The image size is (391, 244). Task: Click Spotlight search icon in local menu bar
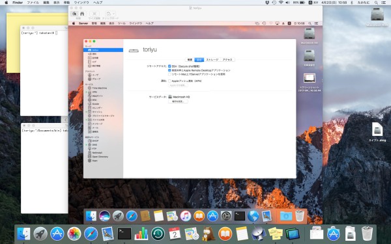pyautogui.click(x=376, y=3)
